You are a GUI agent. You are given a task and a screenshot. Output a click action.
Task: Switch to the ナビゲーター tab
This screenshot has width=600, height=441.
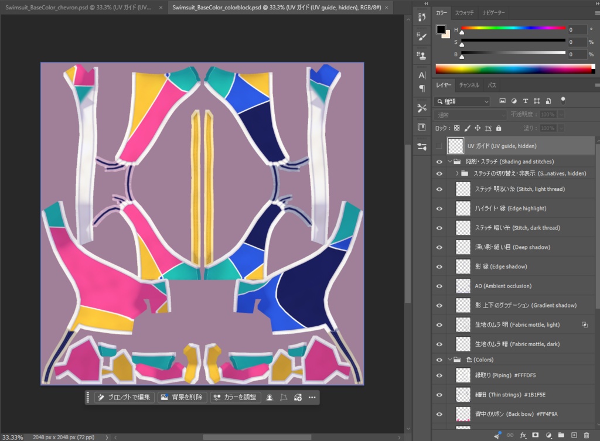(x=493, y=13)
